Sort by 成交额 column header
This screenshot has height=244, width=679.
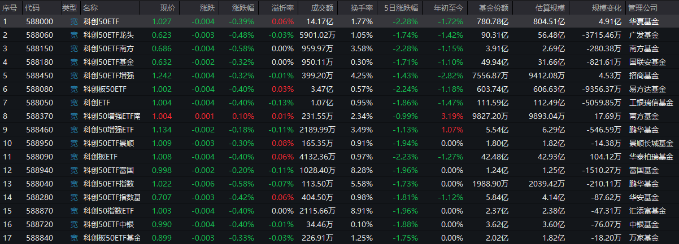coord(322,8)
